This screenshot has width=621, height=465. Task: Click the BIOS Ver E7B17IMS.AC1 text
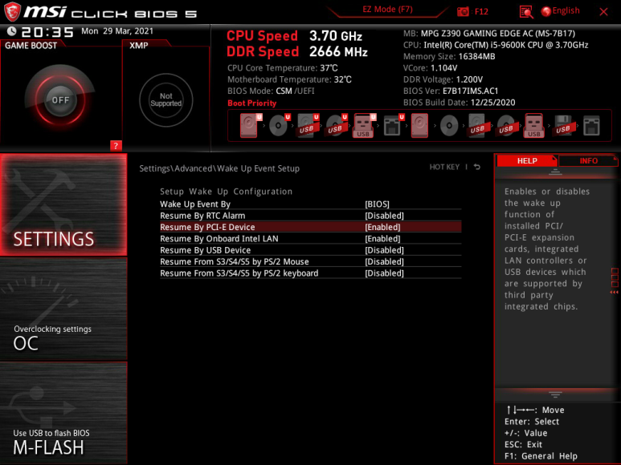click(x=451, y=91)
